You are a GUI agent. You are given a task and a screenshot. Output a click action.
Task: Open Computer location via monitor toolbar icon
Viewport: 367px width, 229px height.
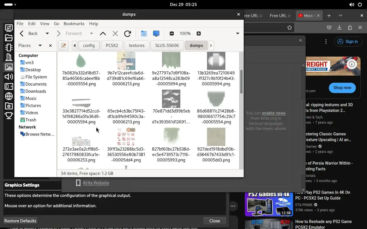click(x=156, y=33)
